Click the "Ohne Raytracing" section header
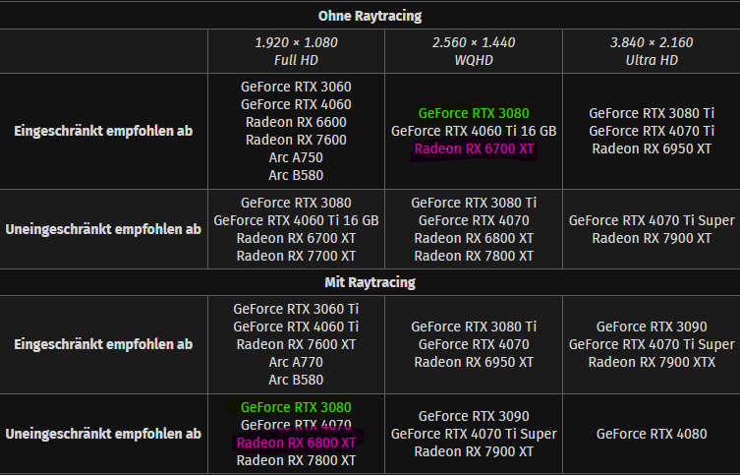Viewport: 740px width, 475px height. [370, 16]
